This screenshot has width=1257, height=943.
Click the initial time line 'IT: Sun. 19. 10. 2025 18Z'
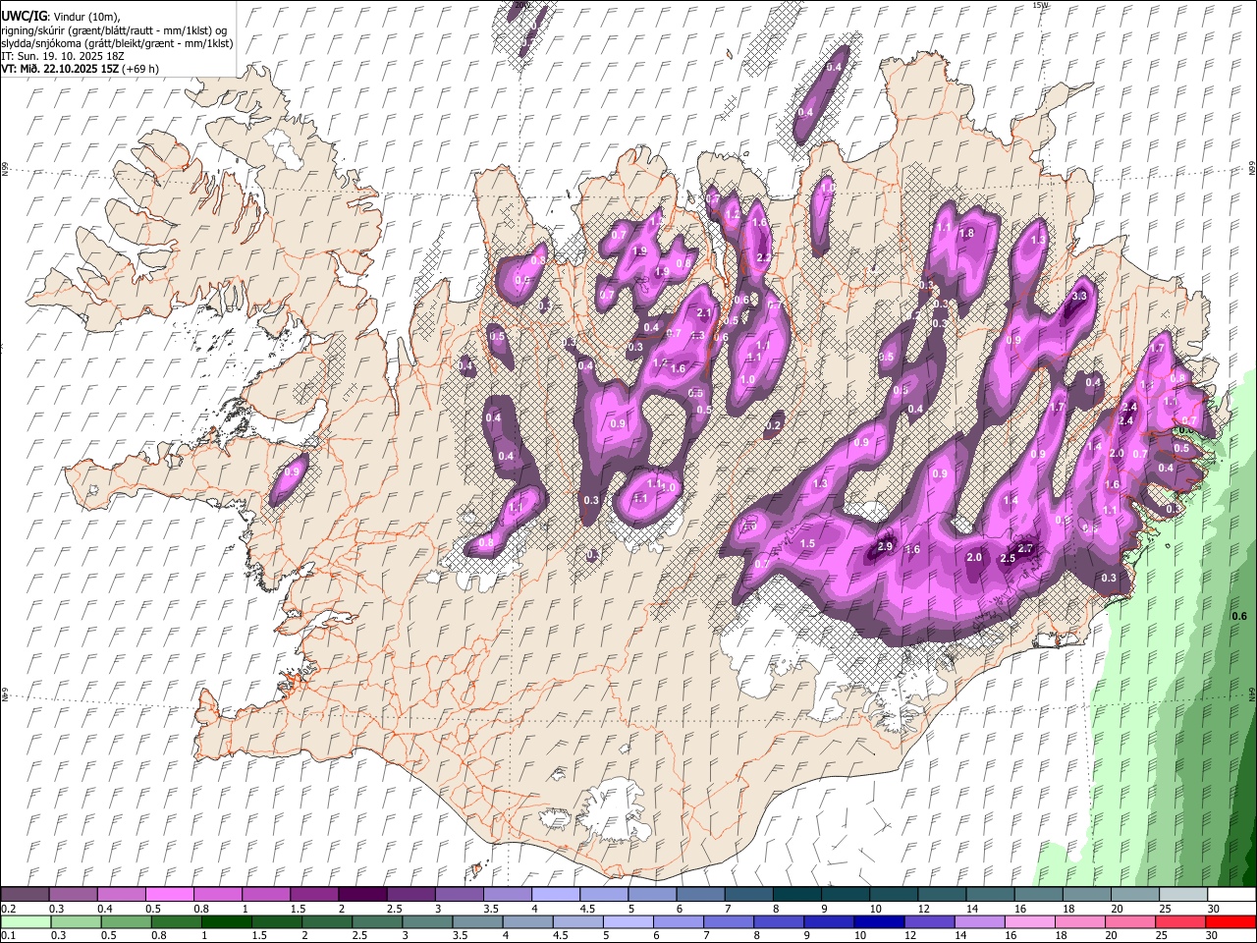tap(63, 56)
